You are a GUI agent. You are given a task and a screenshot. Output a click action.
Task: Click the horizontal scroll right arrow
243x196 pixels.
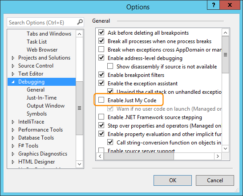point(218,156)
